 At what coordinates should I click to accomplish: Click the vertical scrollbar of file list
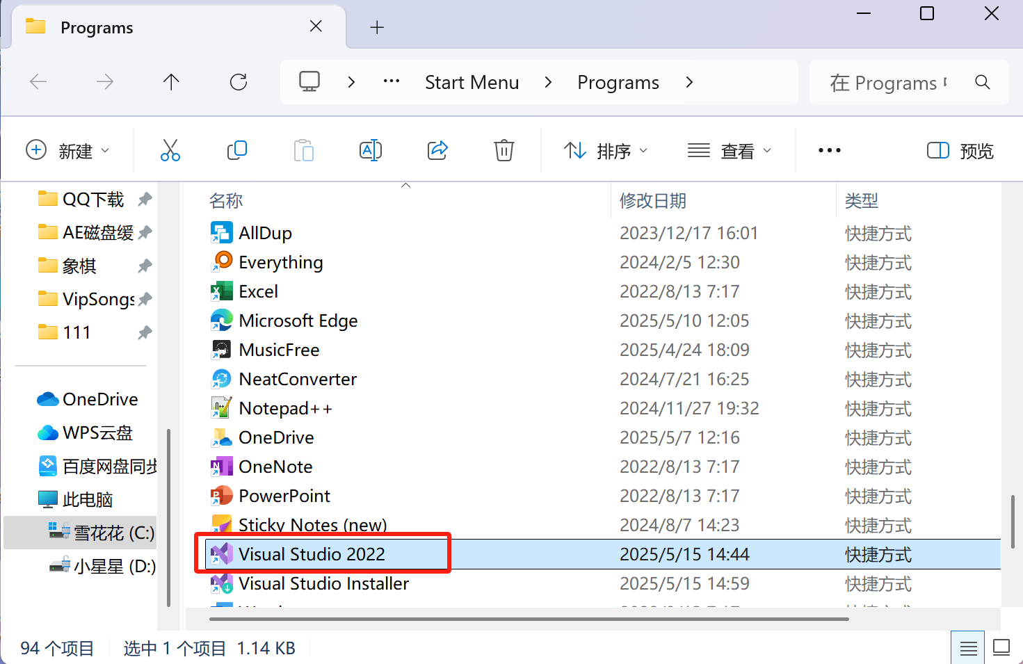pyautogui.click(x=1013, y=521)
